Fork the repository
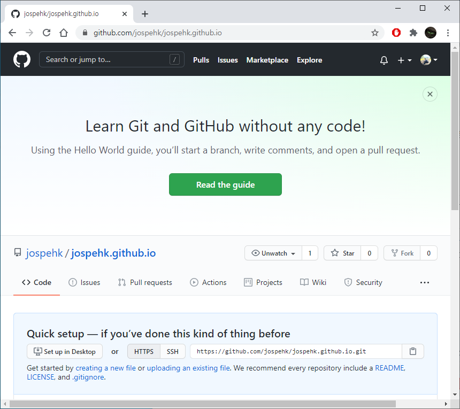Viewport: 460px width, 409px height. (x=402, y=253)
